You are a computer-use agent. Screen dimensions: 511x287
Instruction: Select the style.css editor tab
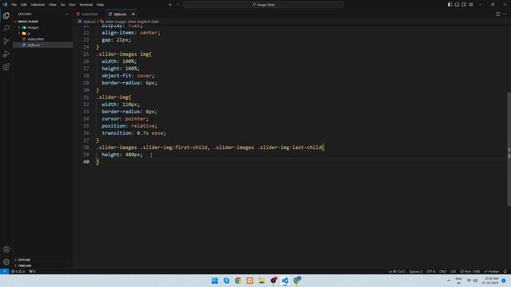[x=120, y=14]
